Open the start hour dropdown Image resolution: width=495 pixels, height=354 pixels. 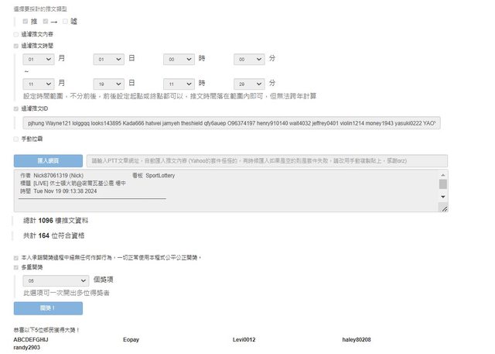(179, 59)
